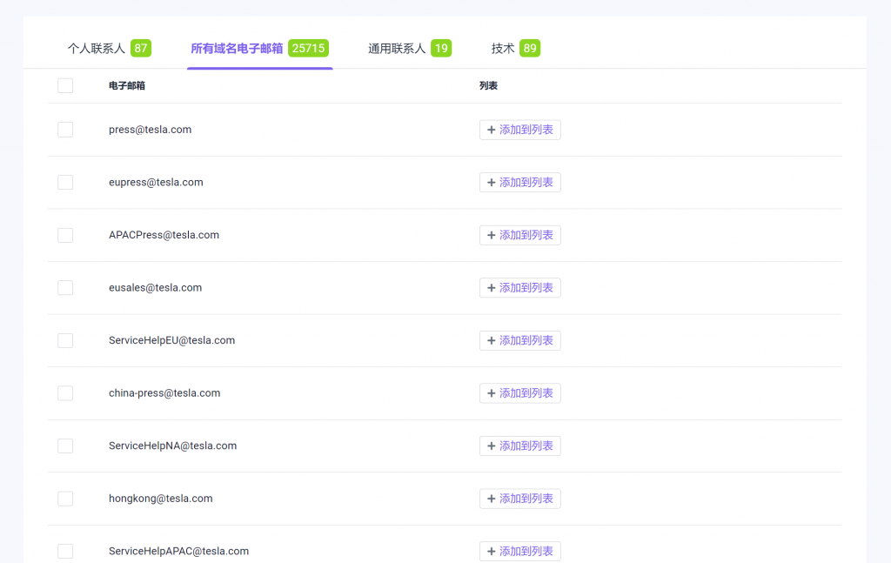Click the 25715 count badge
Screen dimensions: 891x563
[309, 48]
